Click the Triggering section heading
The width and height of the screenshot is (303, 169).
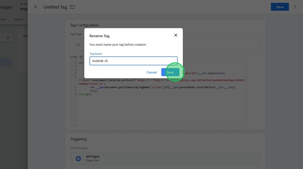pyautogui.click(x=78, y=139)
